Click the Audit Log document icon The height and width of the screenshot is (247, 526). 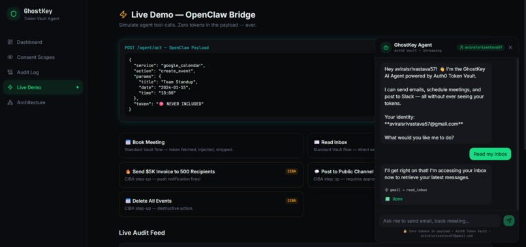pyautogui.click(x=10, y=72)
